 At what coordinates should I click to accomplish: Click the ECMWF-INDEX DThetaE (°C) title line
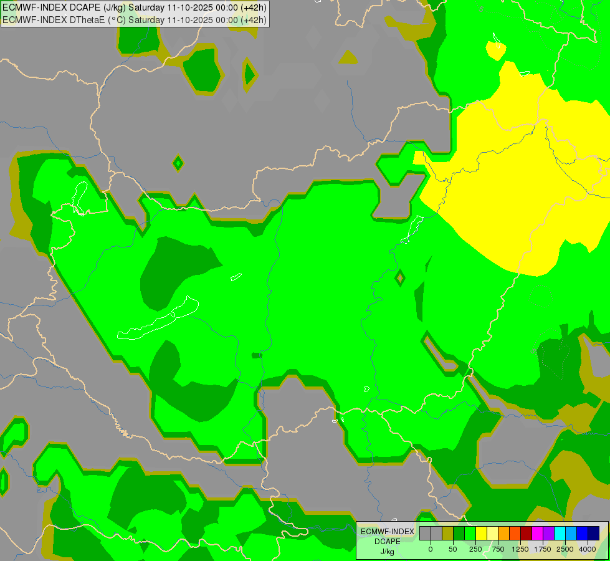pos(135,20)
